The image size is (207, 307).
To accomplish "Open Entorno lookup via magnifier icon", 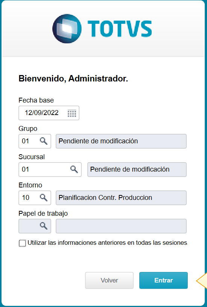I will click(43, 198).
